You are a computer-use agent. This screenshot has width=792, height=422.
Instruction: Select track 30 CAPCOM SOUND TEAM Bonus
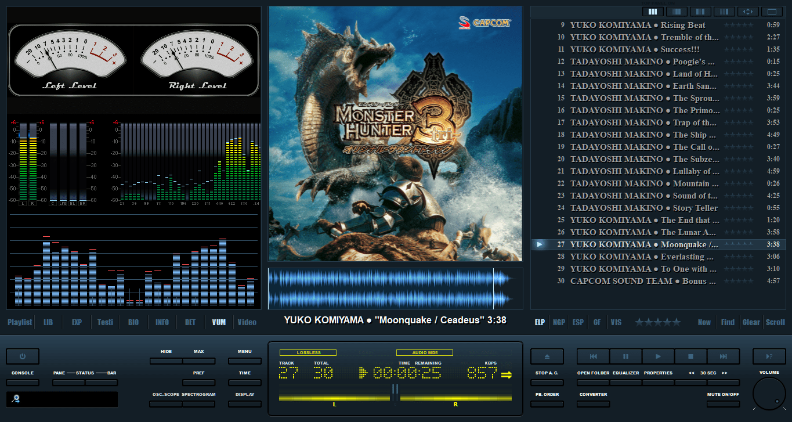tap(658, 281)
